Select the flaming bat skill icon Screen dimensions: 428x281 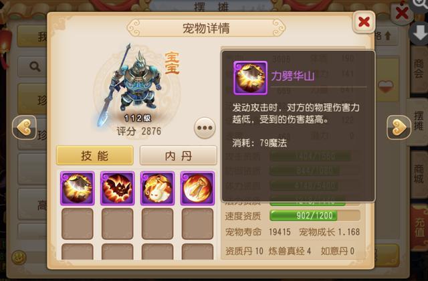[118, 188]
